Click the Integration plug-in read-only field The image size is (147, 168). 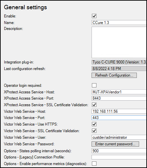click(x=119, y=62)
